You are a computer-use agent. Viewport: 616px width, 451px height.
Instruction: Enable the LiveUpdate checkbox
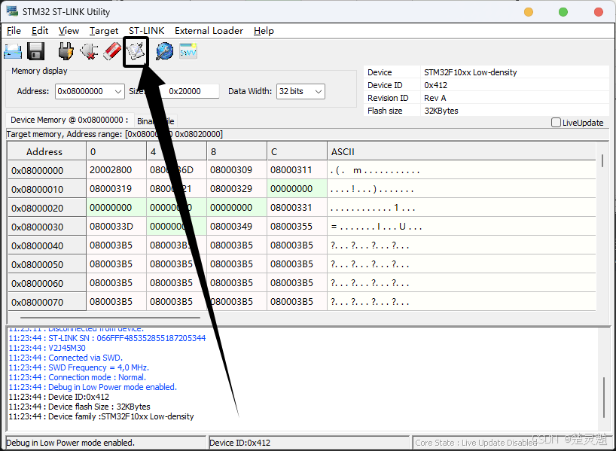point(556,123)
